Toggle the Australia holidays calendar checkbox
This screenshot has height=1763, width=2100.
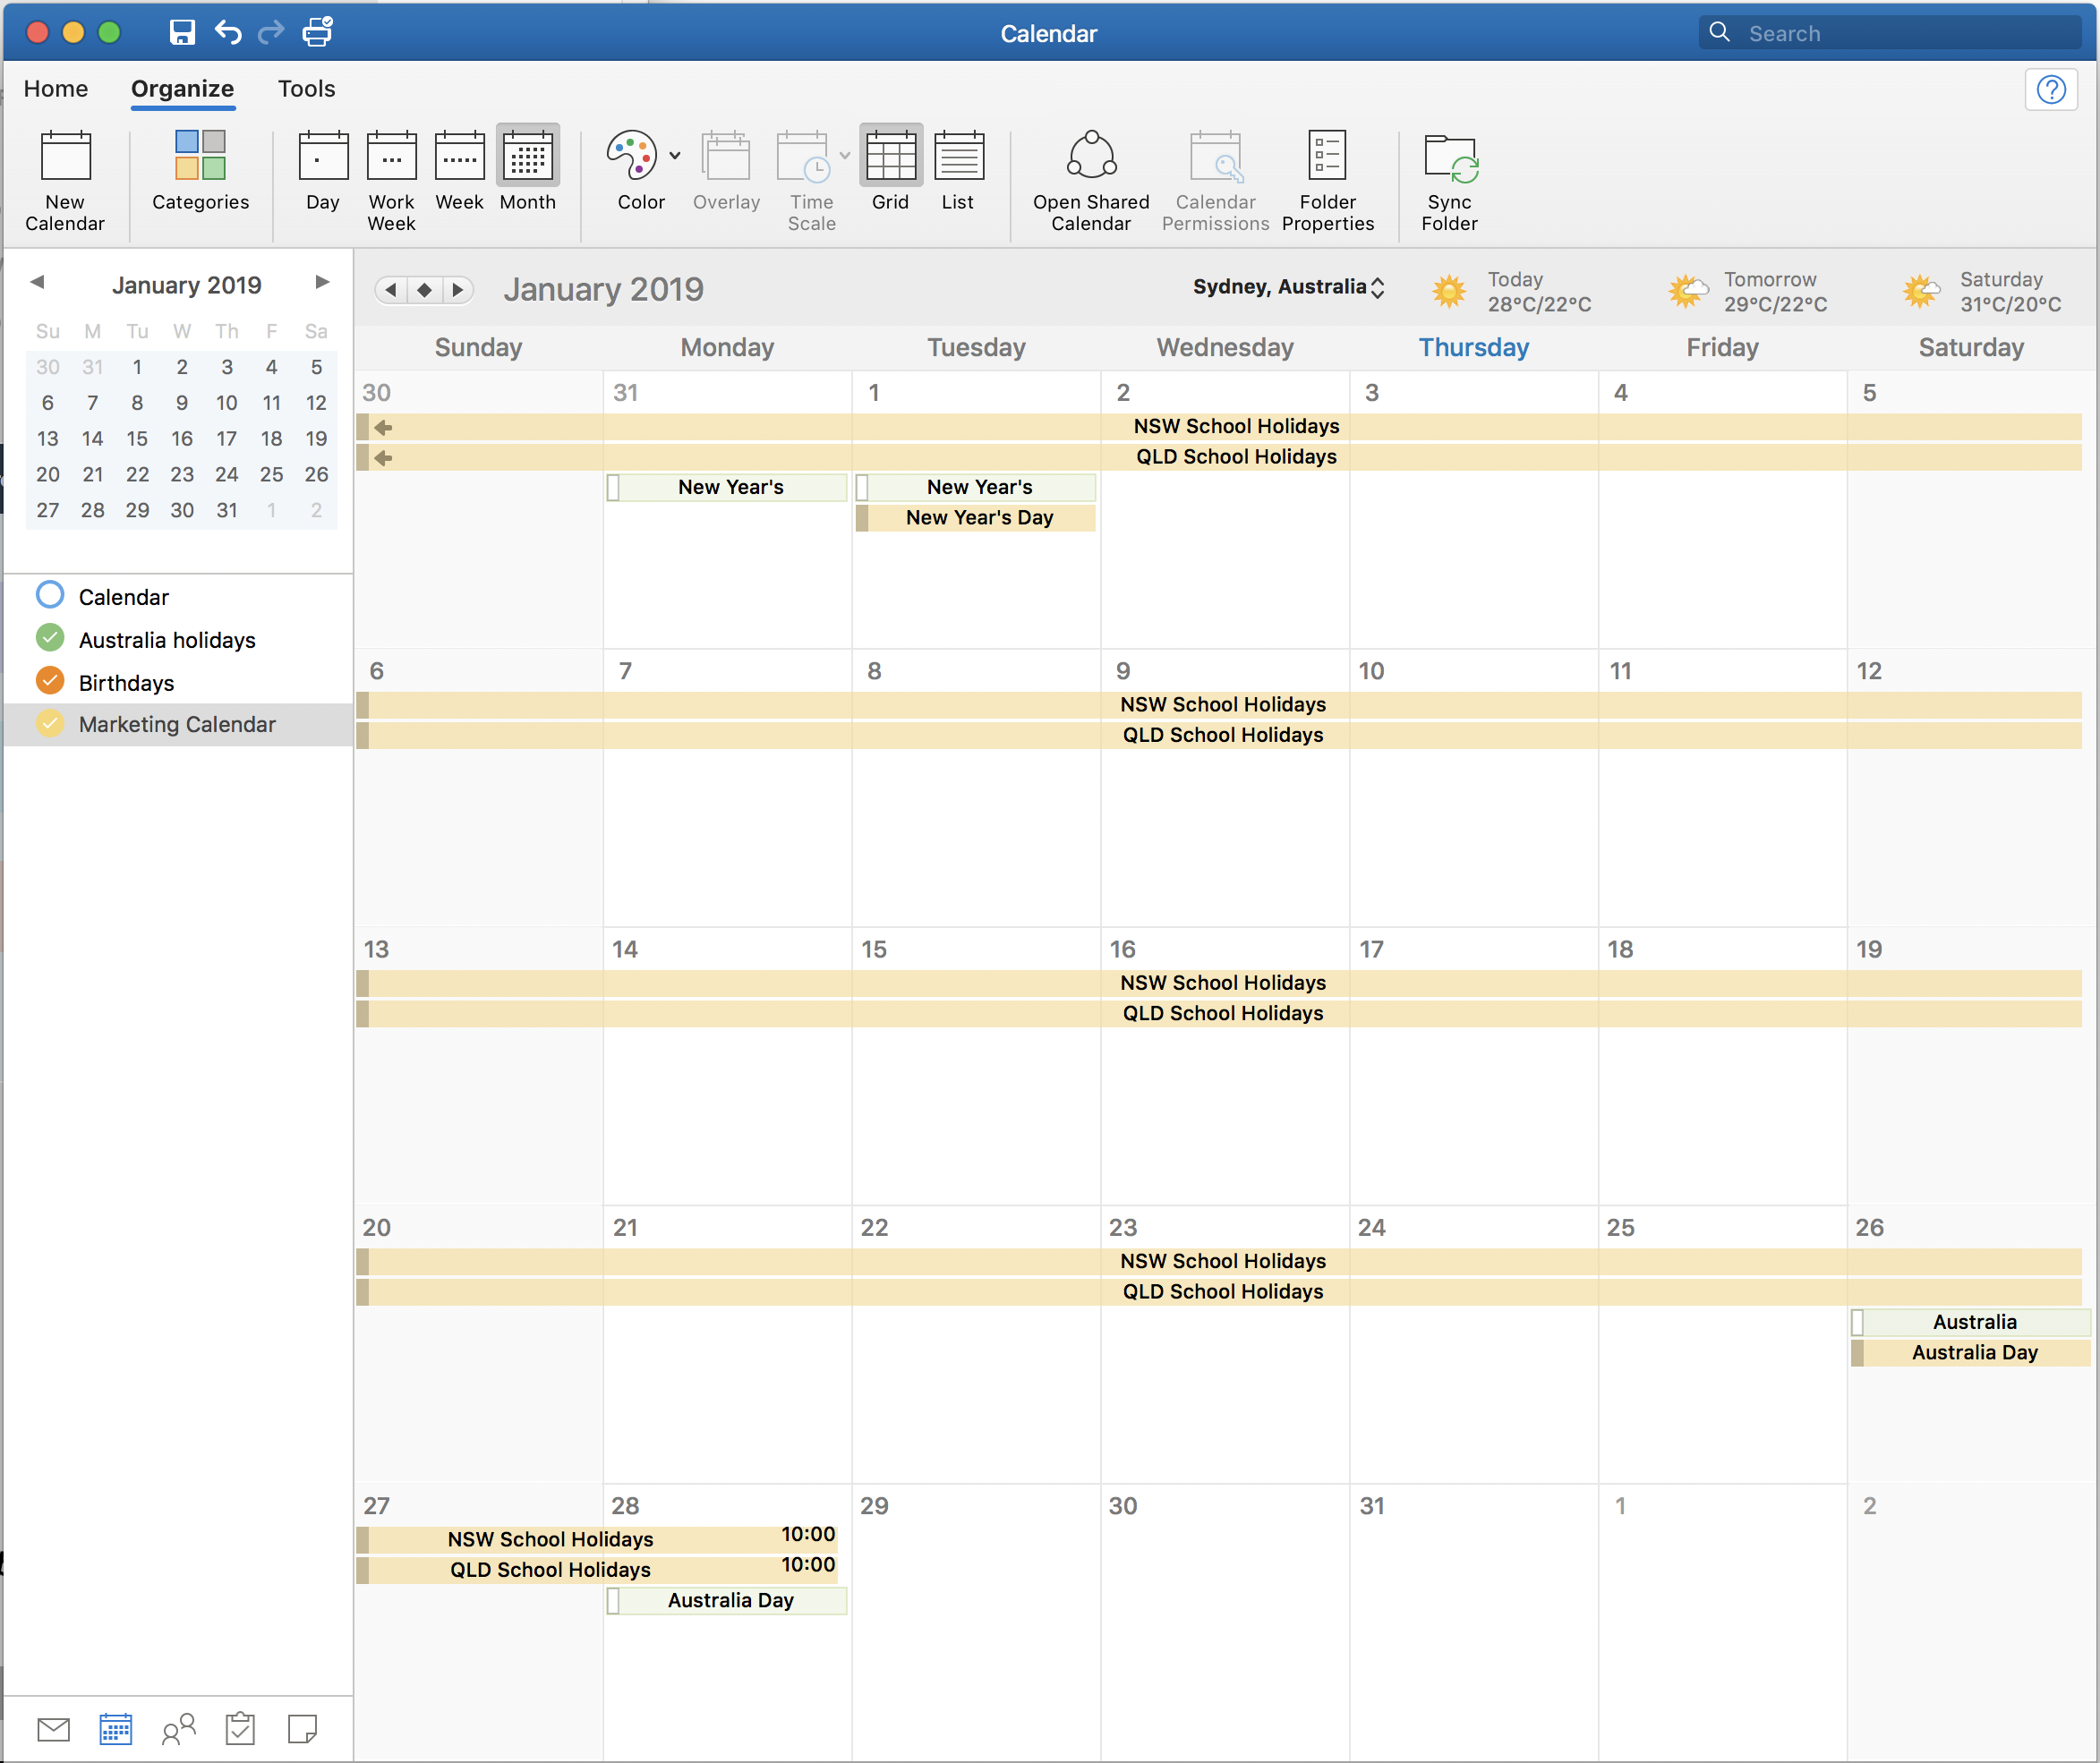click(x=50, y=638)
